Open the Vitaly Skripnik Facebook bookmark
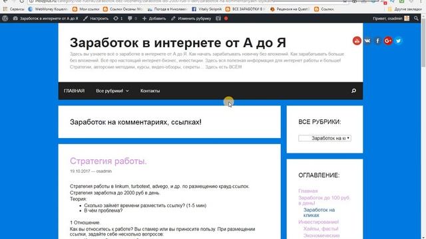This screenshot has height=239, width=426. (207, 9)
